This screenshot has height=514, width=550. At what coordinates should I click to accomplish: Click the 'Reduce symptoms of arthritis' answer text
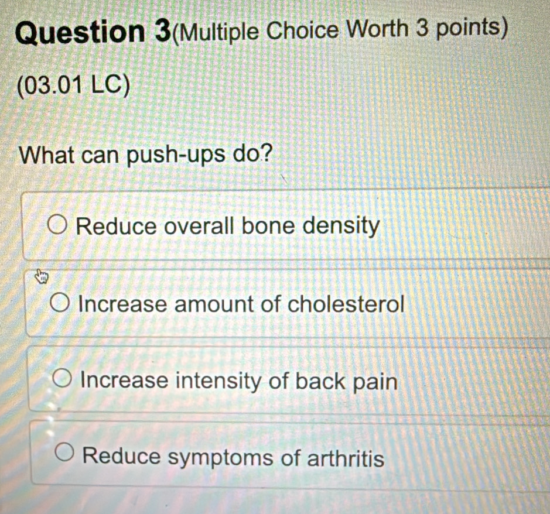pyautogui.click(x=234, y=457)
